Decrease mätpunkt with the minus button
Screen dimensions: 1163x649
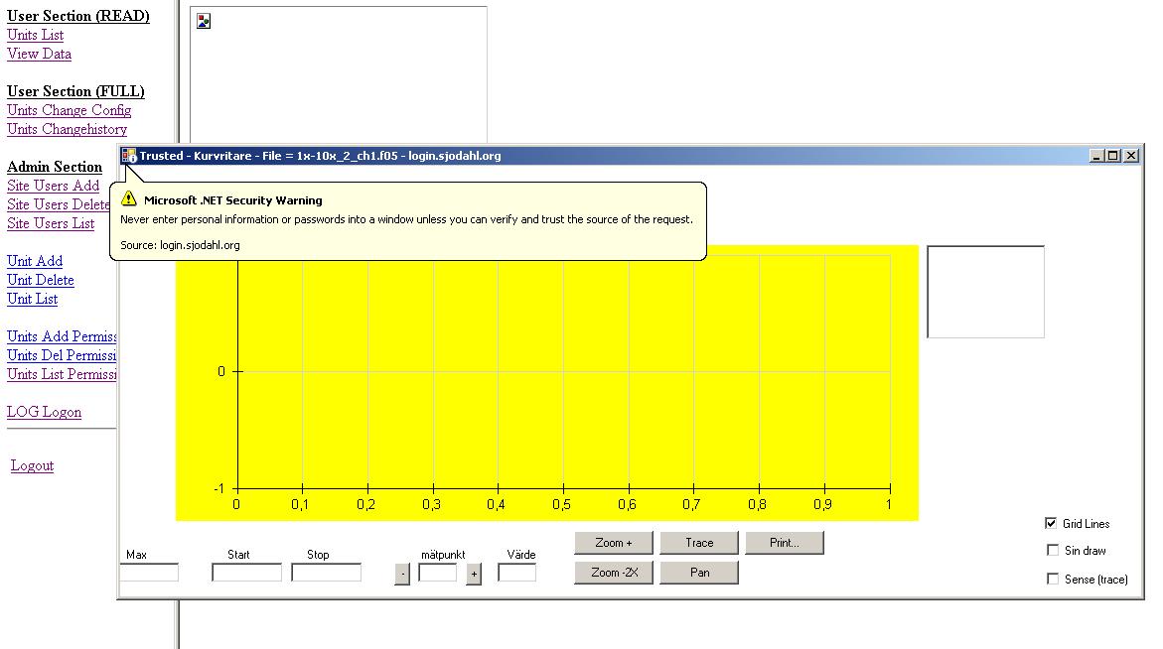tap(402, 574)
